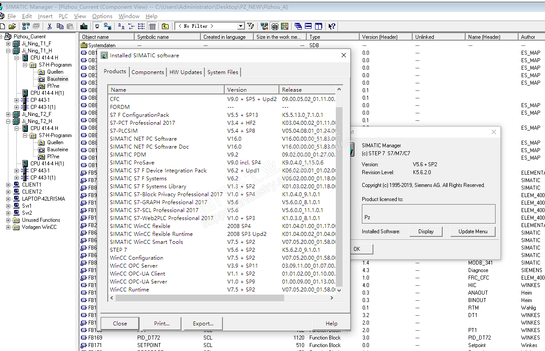Click Arrange windows horizontally icon
The width and height of the screenshot is (545, 351).
[308, 26]
